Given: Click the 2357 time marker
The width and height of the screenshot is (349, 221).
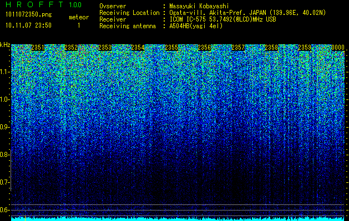Looking at the screenshot, I should (x=238, y=48).
